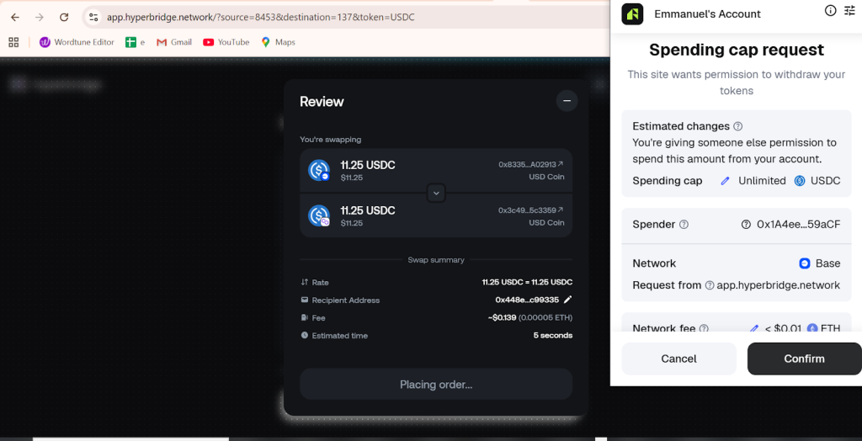The image size is (862, 441).
Task: Click the Estimated changes help icon
Action: 737,126
